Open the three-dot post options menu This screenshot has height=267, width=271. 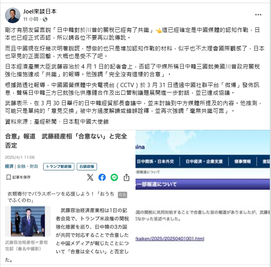click(258, 15)
